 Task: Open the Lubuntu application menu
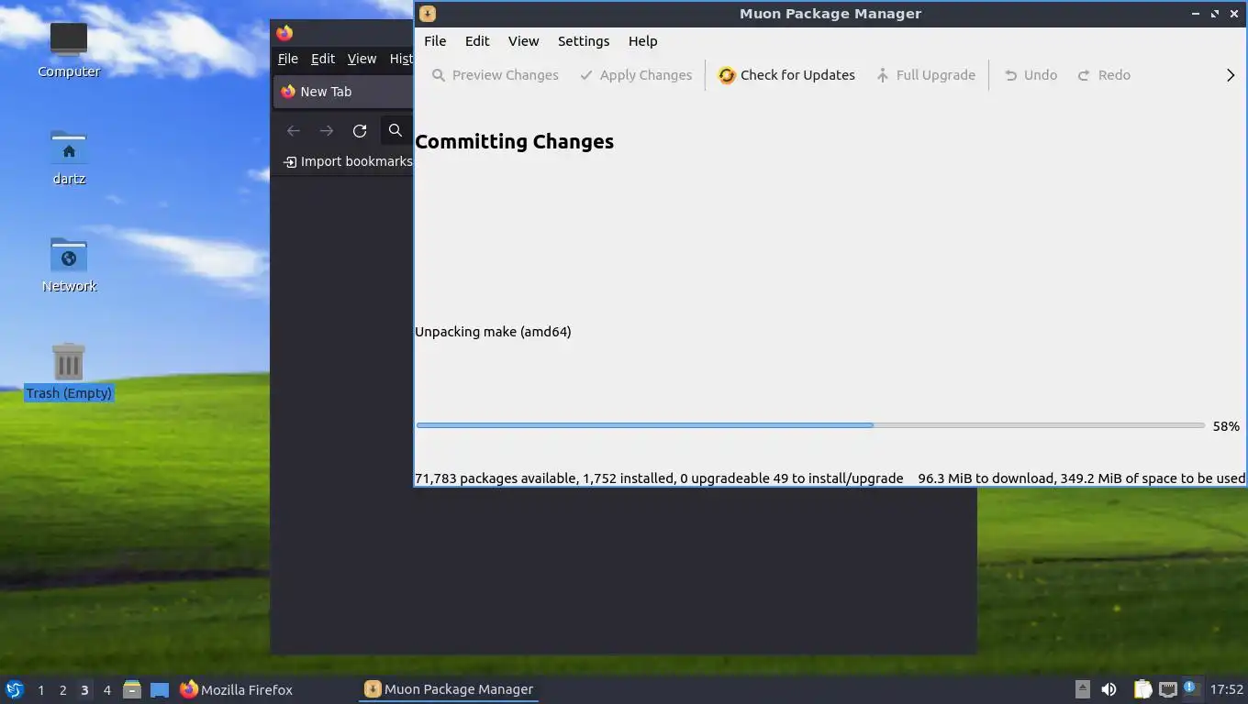point(15,689)
